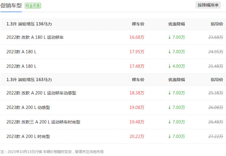Viewport: 226px width, 156px height.
Task: Click the 19.08万 bare car price
Action: point(137,108)
